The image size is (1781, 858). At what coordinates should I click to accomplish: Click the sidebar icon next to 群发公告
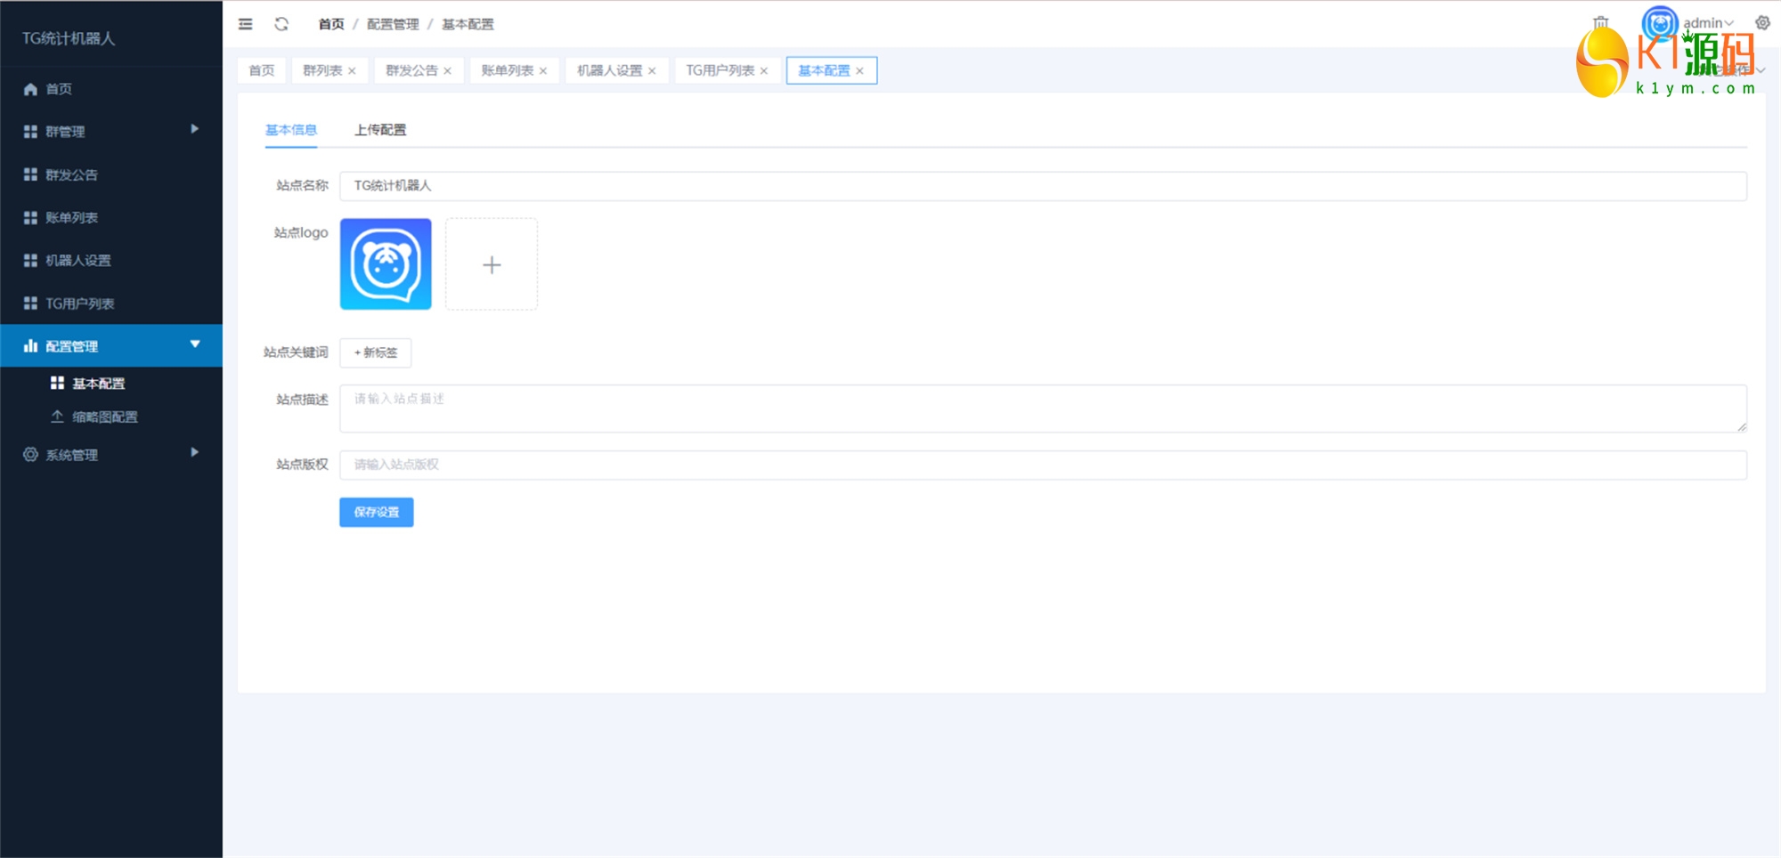[x=30, y=174]
